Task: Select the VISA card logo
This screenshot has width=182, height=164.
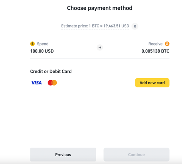Action: (x=36, y=83)
